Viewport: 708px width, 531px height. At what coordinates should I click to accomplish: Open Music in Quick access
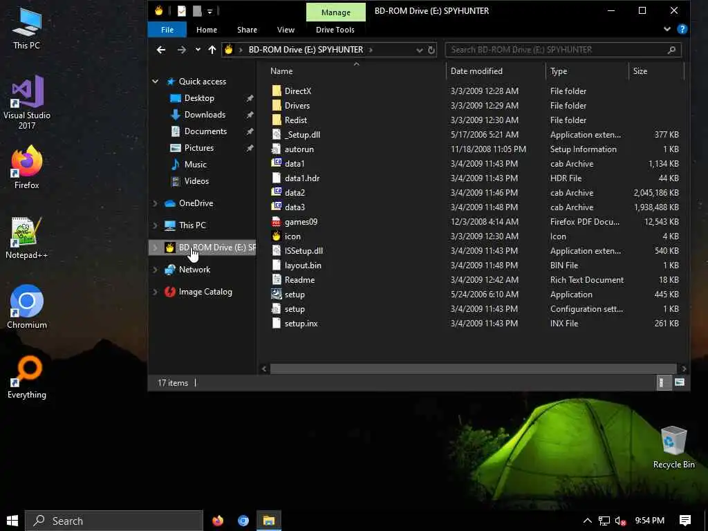195,165
